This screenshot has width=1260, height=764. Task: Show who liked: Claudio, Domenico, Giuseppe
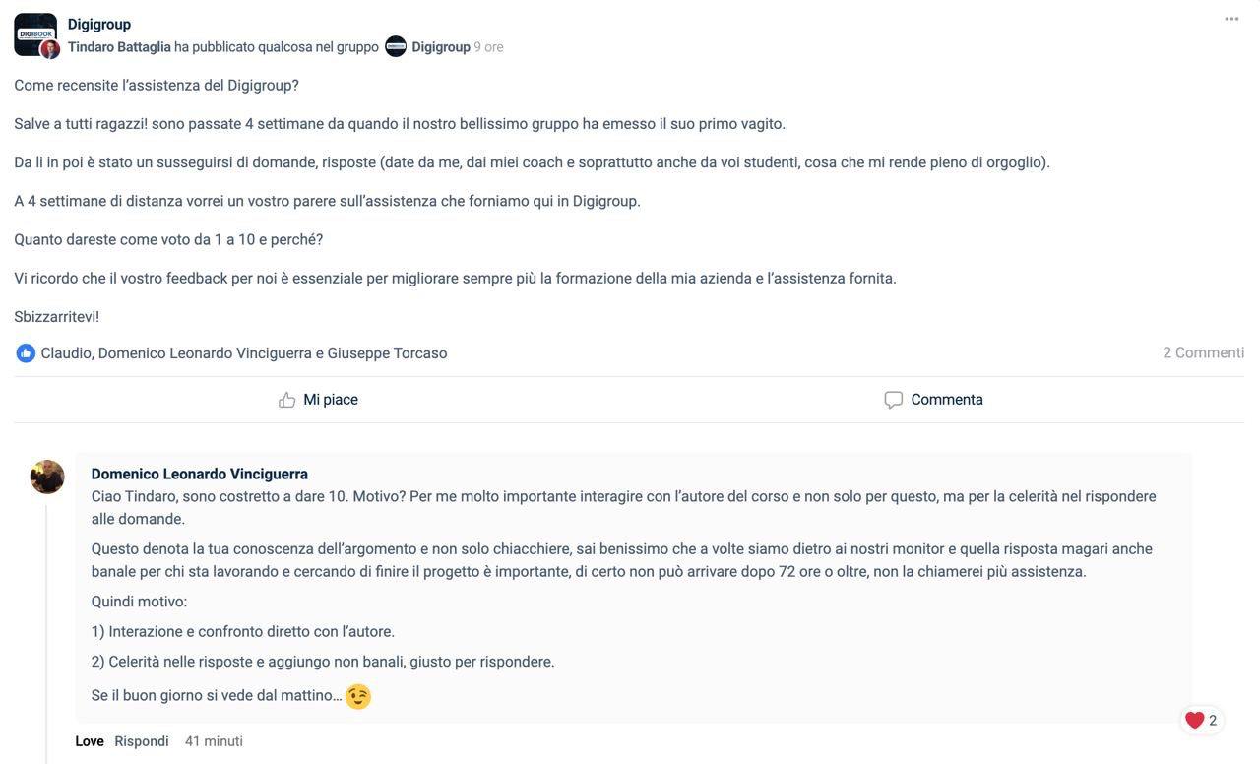(x=244, y=353)
